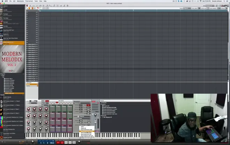230x145 pixels.
Task: Select pad bank C (red button)
Action: 57,102
